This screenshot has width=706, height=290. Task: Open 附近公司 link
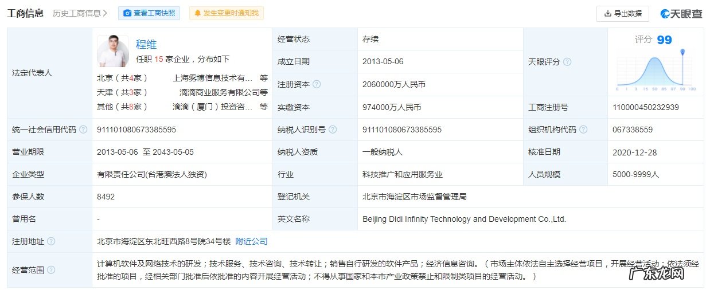251,241
